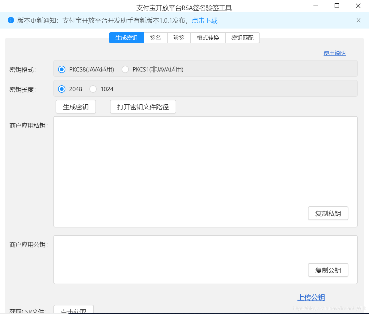This screenshot has width=369, height=314.
Task: Minimize the RSA tool window
Action: point(316,6)
